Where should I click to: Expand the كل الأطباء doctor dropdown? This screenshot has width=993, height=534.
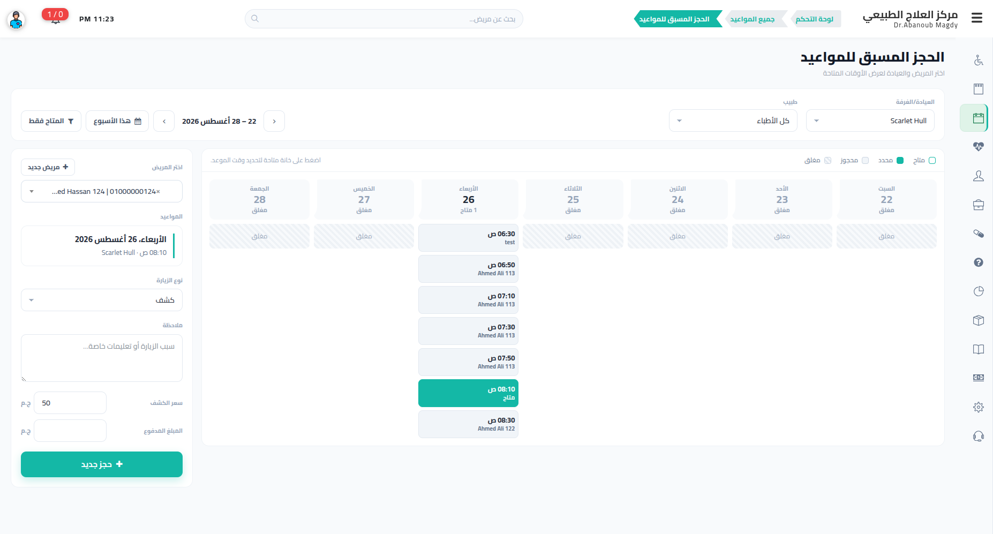(733, 121)
